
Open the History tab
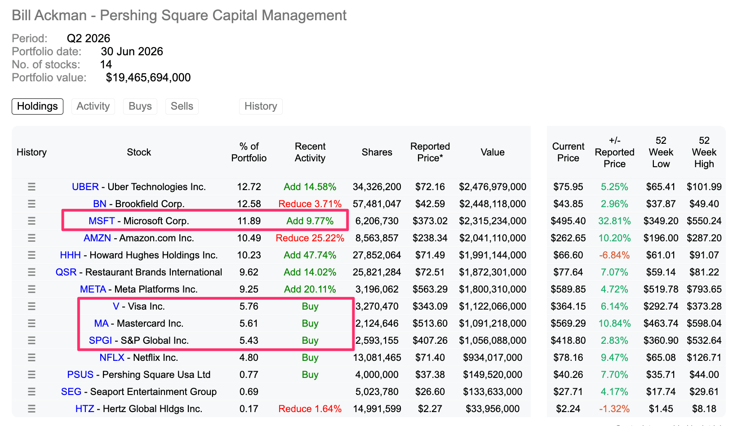pyautogui.click(x=261, y=106)
